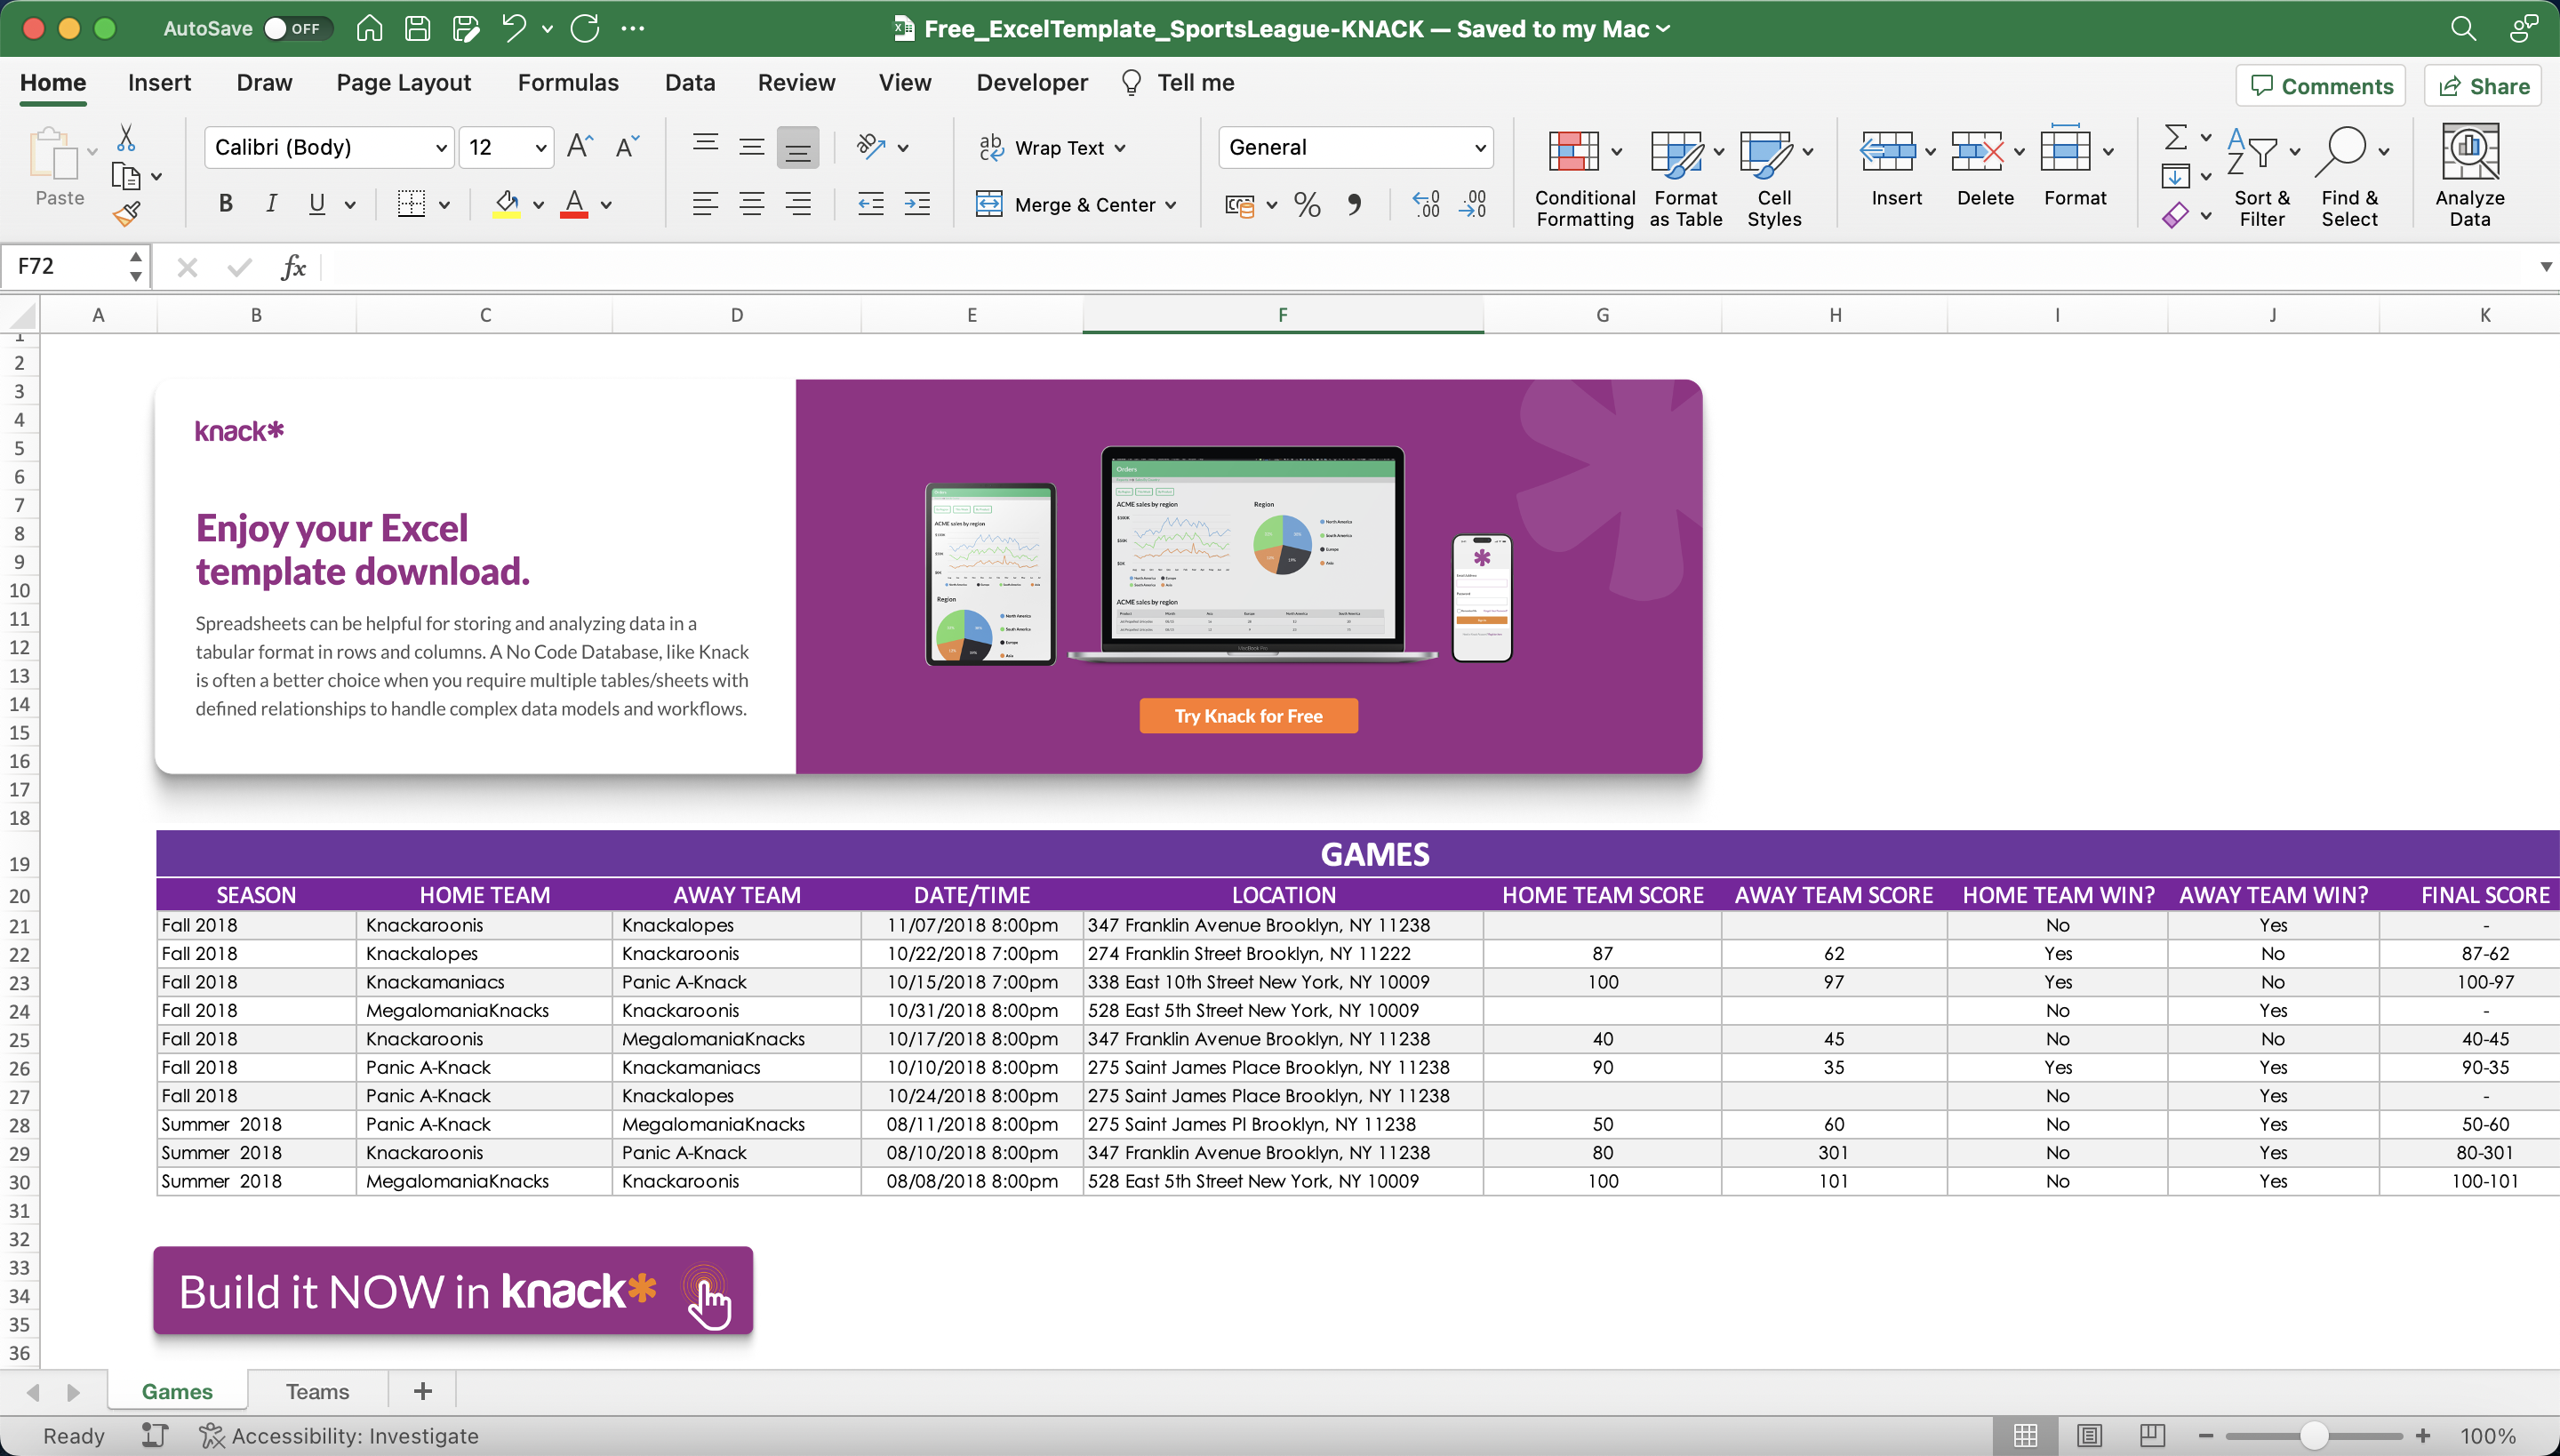Open the Teams sheet tab
Viewport: 2560px width, 1456px height.
click(x=316, y=1390)
